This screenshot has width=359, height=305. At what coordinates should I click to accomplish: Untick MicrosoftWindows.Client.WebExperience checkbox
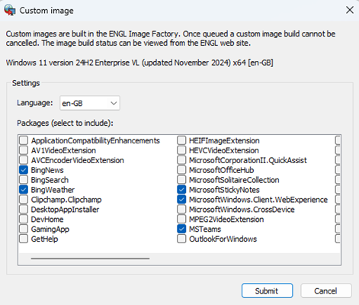pos(181,200)
